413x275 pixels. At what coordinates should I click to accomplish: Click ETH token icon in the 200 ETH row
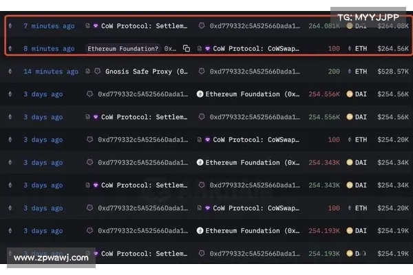(350, 71)
